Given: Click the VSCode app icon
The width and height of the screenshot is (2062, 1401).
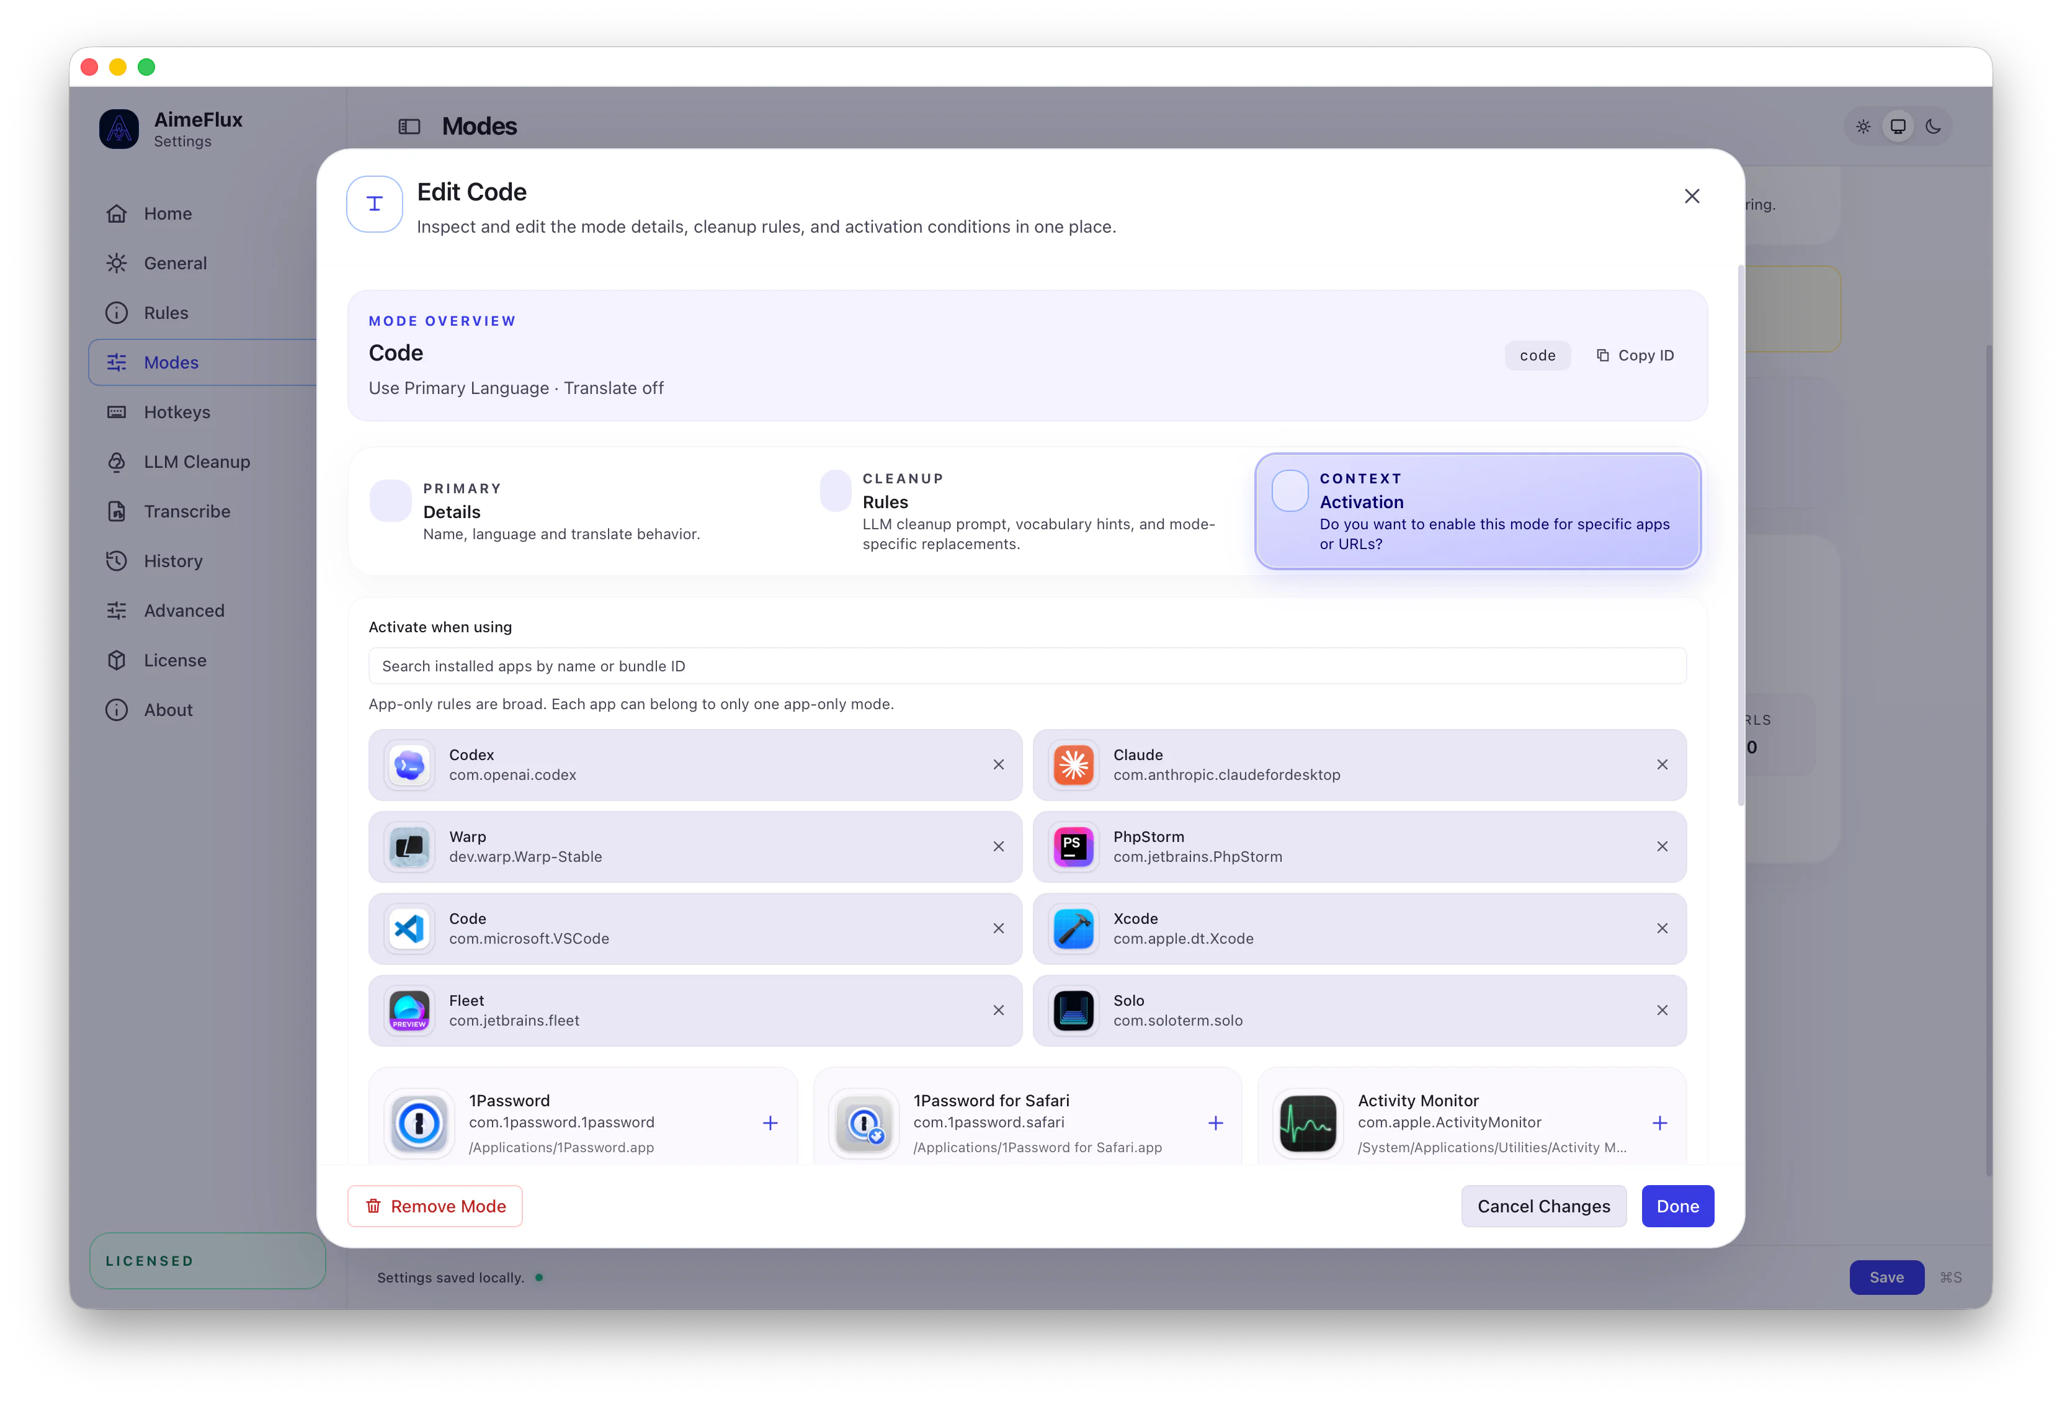Looking at the screenshot, I should pos(409,928).
